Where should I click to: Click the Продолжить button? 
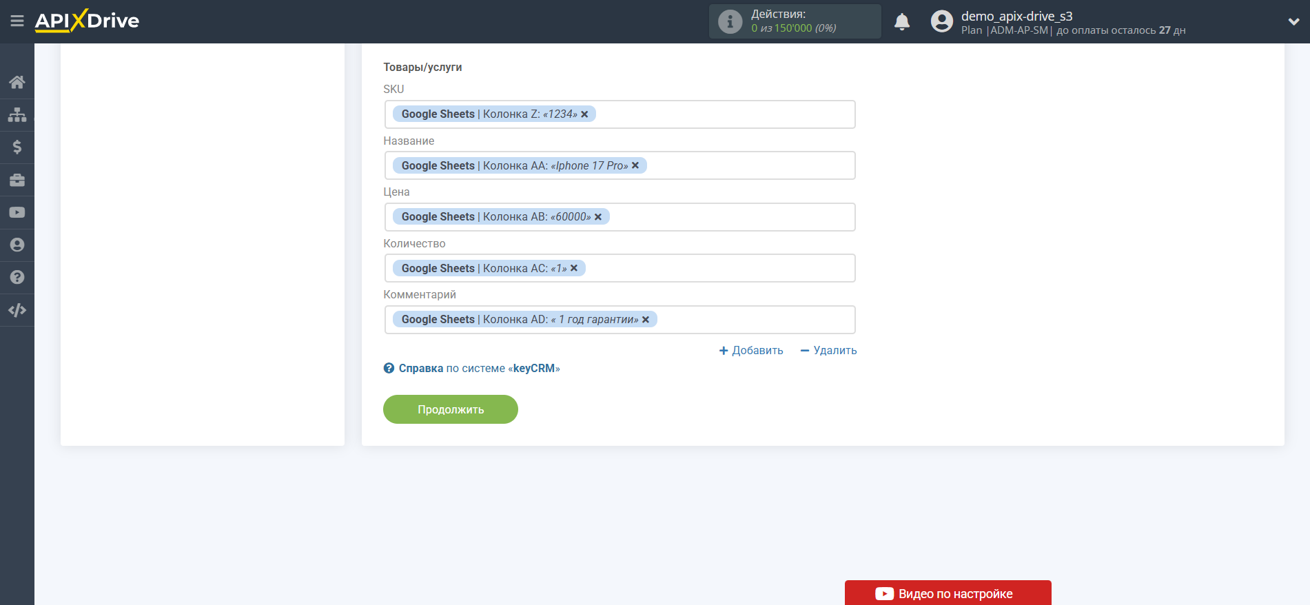[451, 409]
